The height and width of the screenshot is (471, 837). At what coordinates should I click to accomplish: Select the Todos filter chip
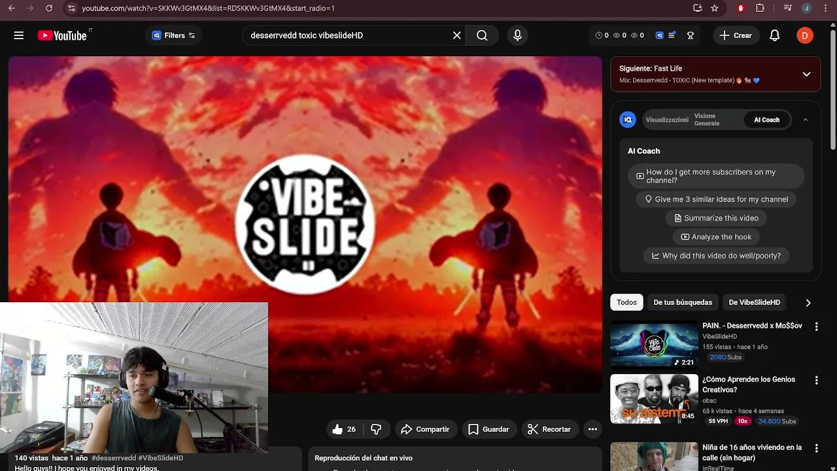point(626,302)
